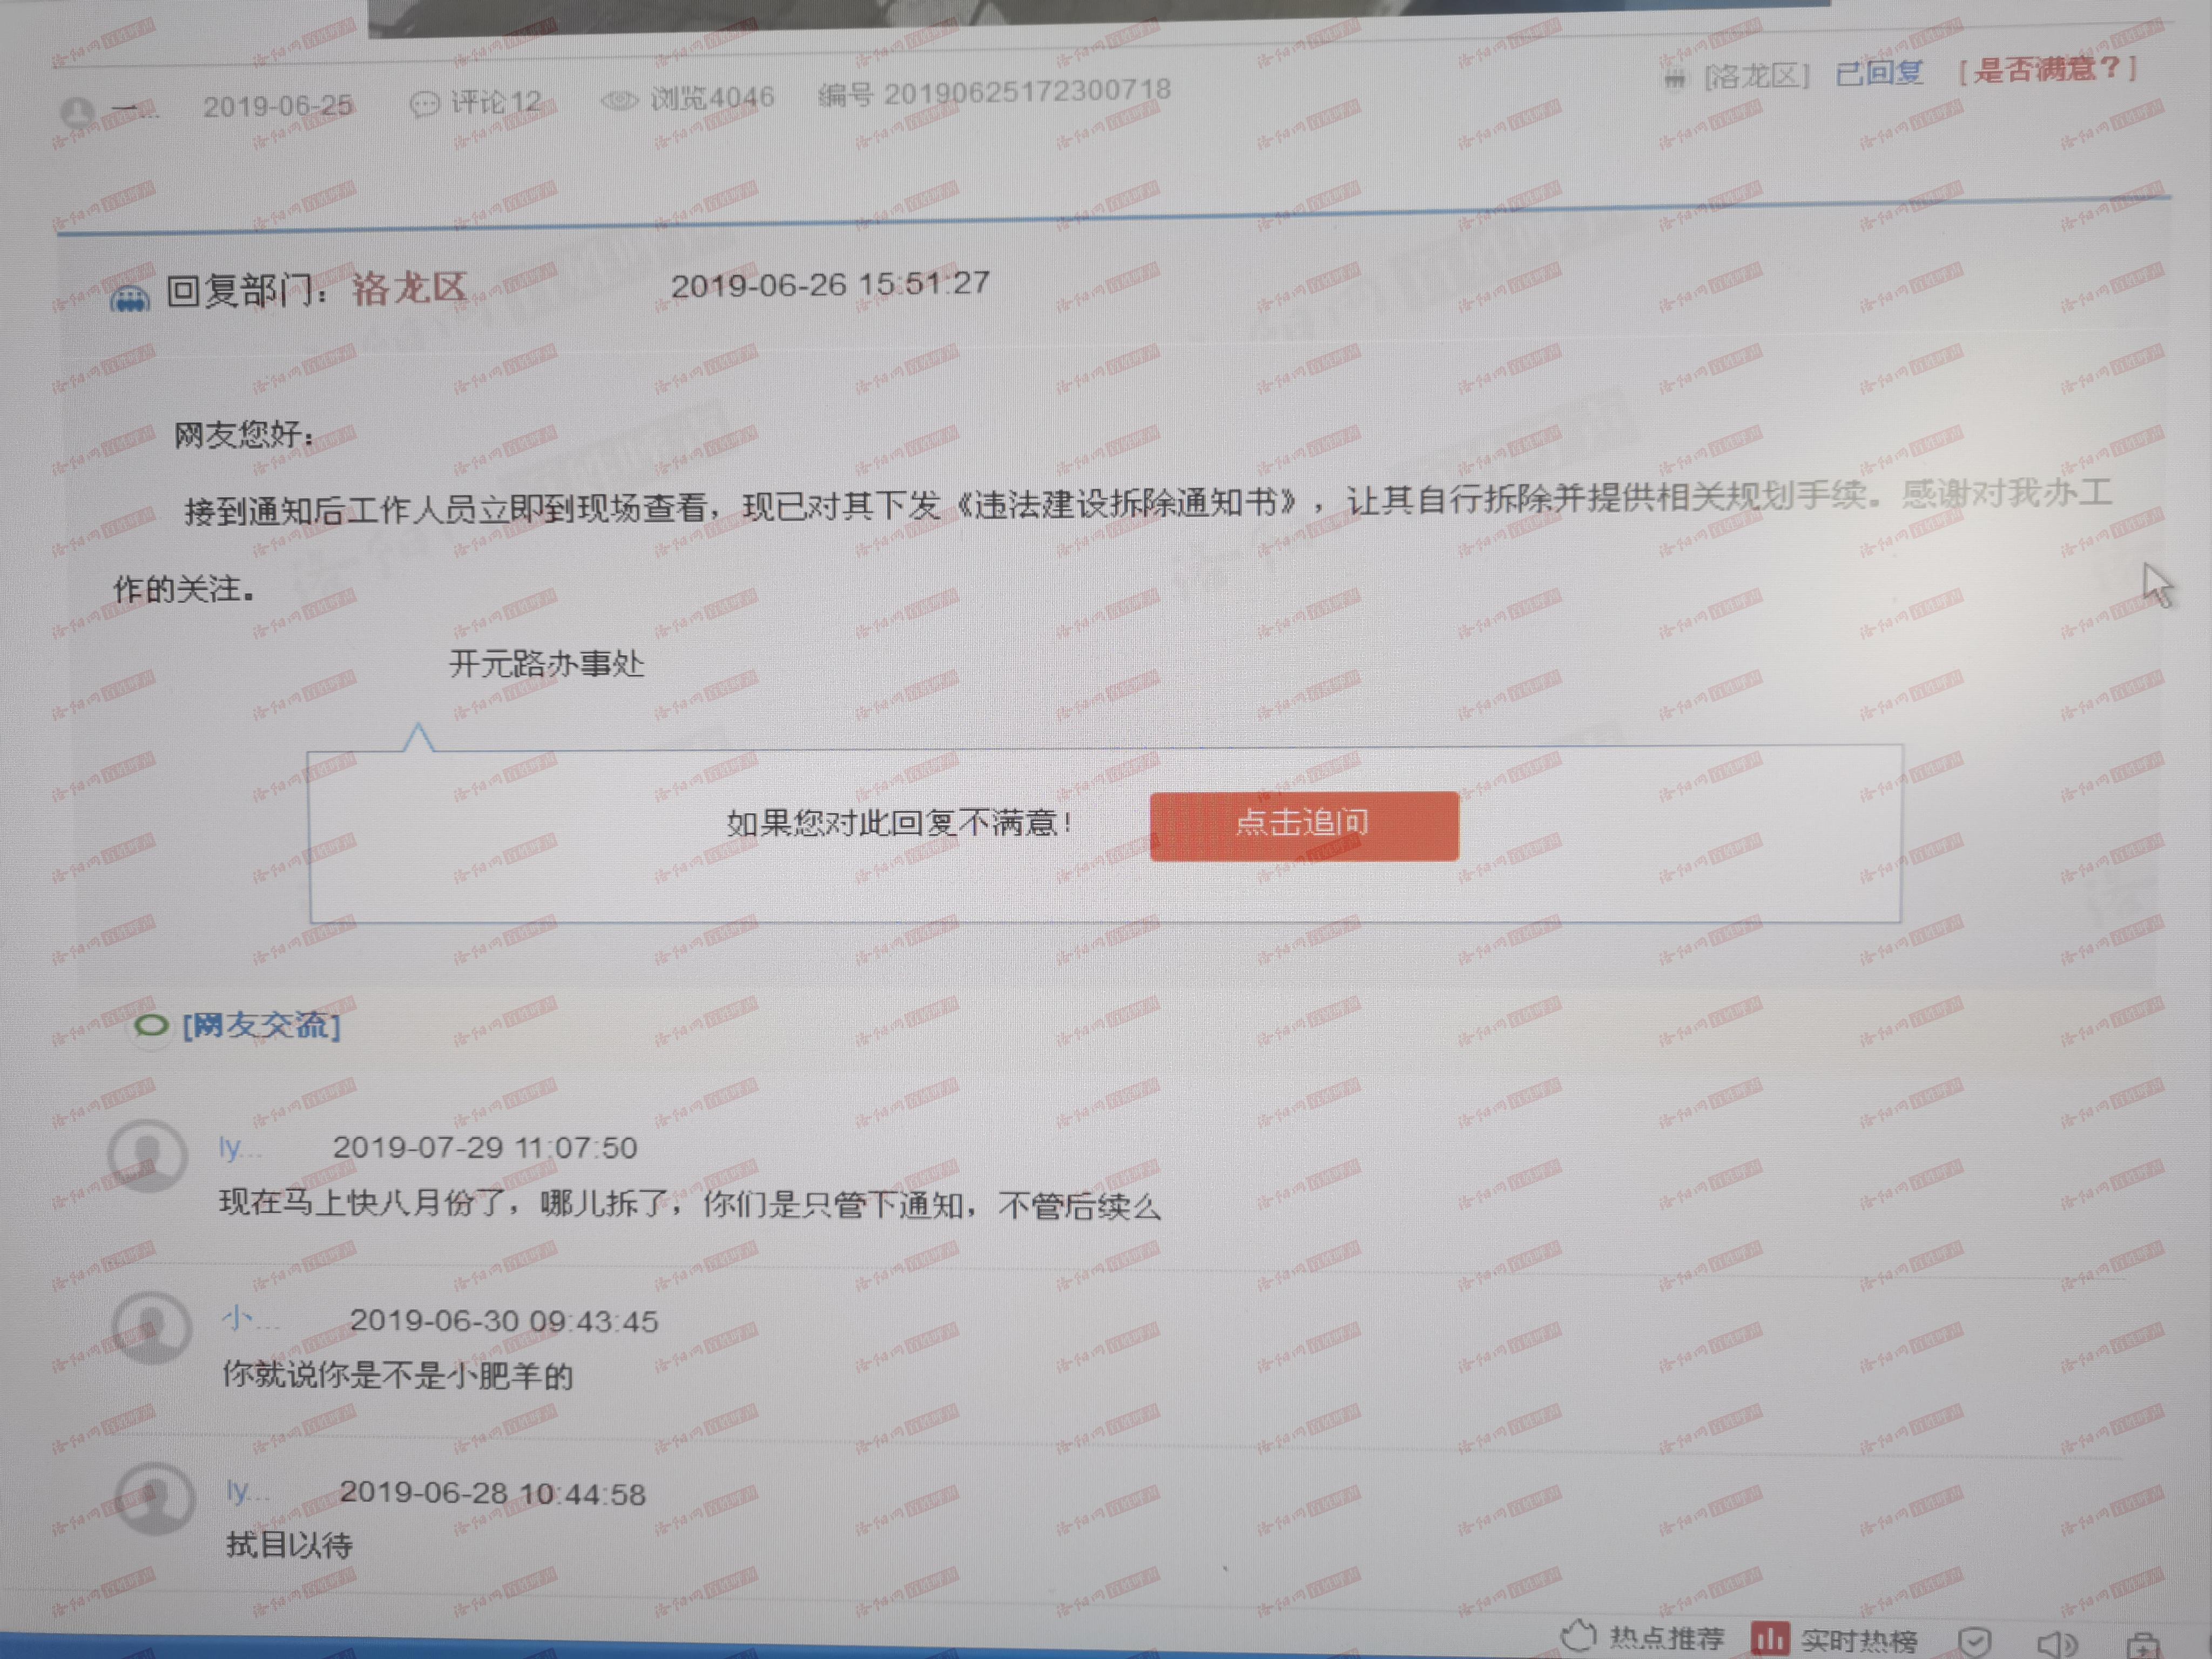
Task: Click the 热点推荐 flame icon
Action: click(x=1579, y=1637)
